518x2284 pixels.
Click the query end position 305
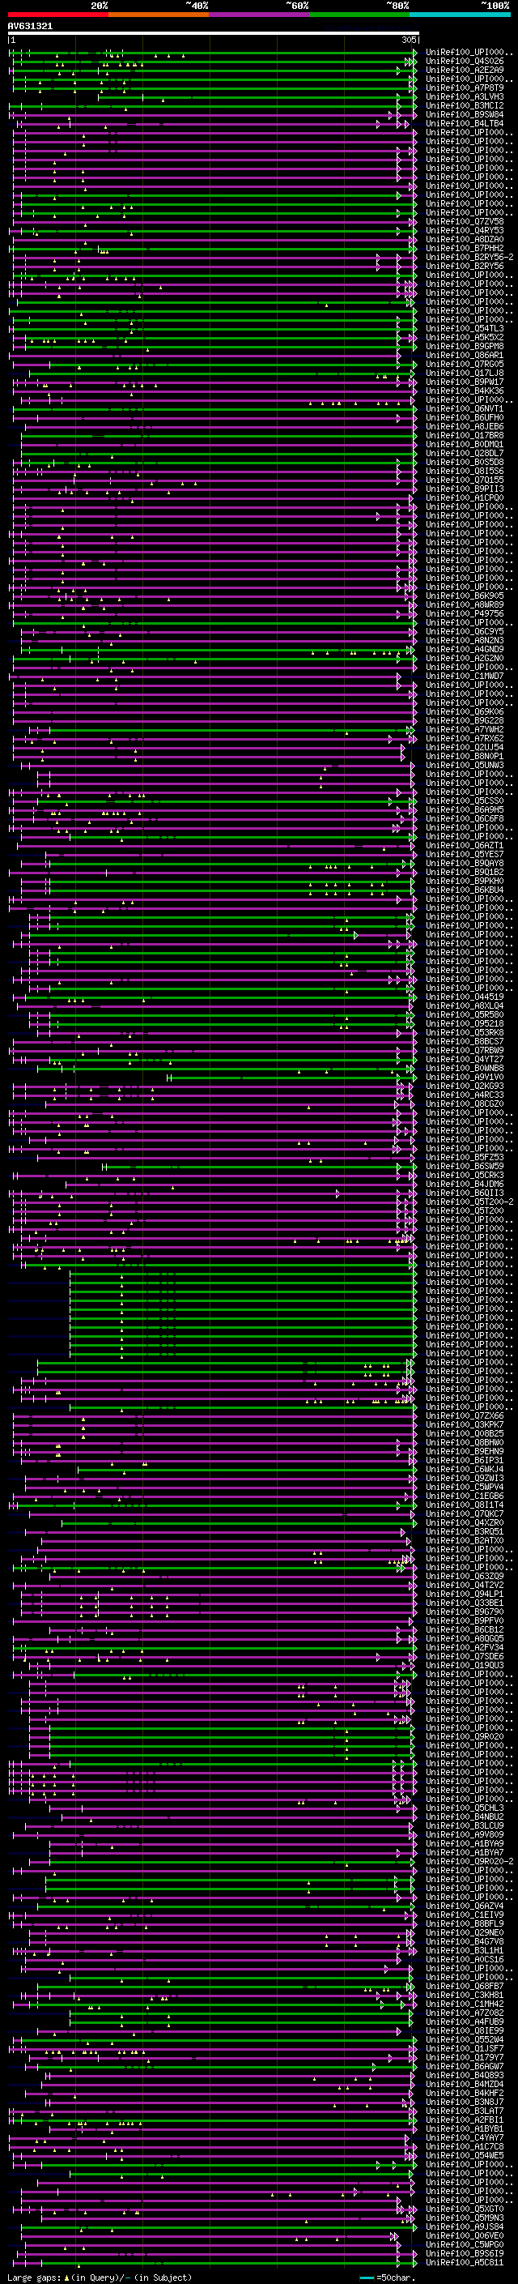click(x=409, y=41)
